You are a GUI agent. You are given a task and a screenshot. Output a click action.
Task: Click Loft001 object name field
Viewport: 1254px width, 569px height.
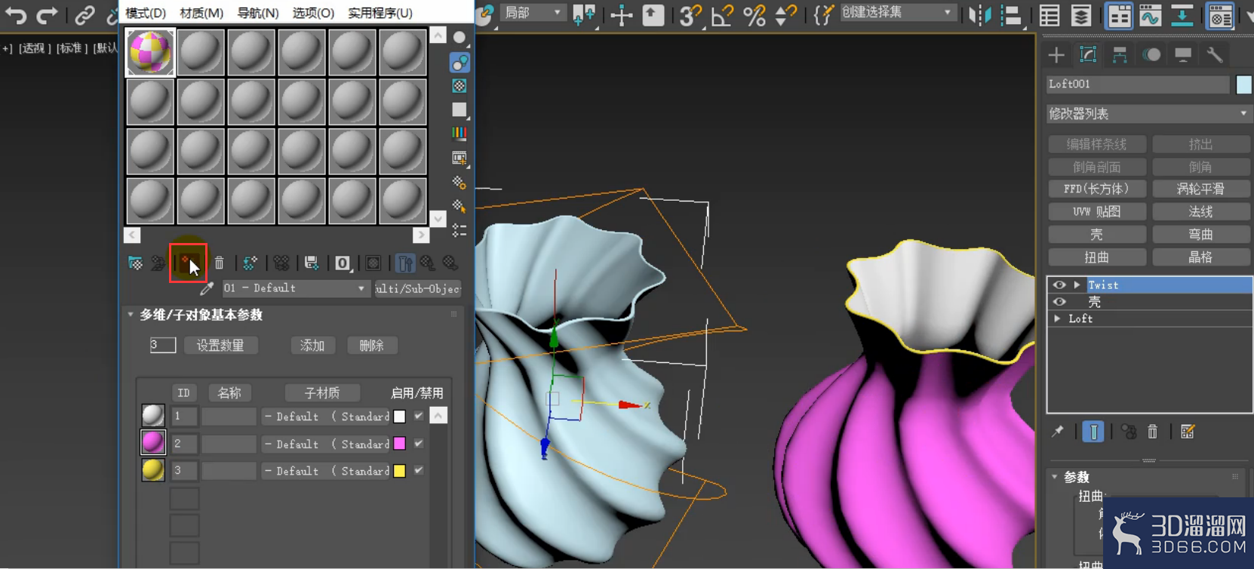[1138, 85]
